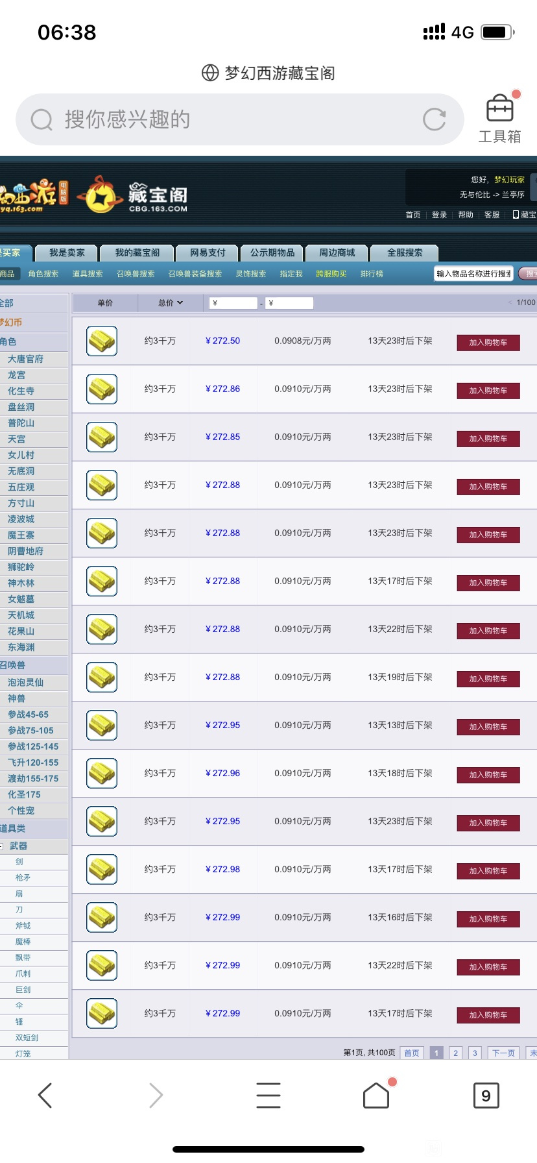This screenshot has width=537, height=1163.
Task: Select 龙宫 in the sidebar
Action: click(17, 375)
